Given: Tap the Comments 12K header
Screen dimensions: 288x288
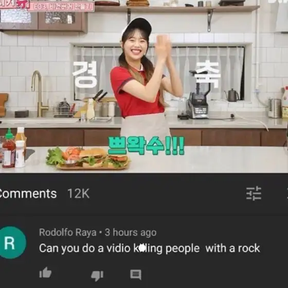Looking at the screenshot, I should pos(44,193).
